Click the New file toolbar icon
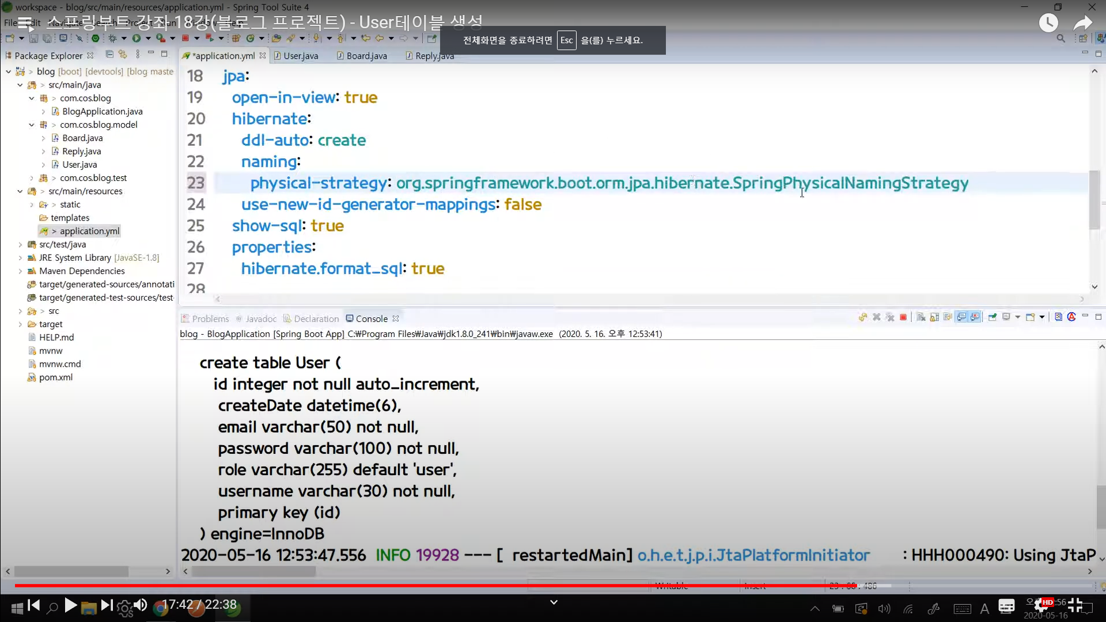The width and height of the screenshot is (1106, 622). coord(10,39)
